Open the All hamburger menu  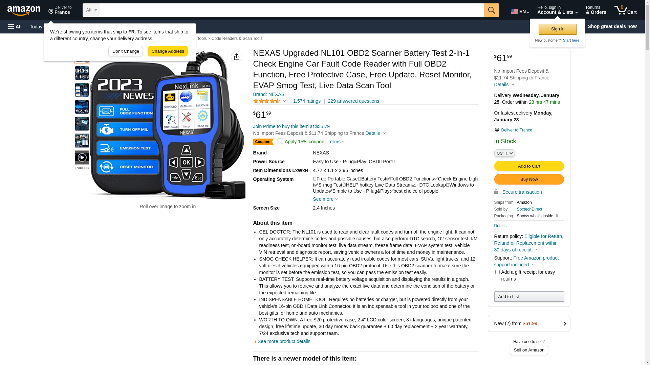(15, 27)
